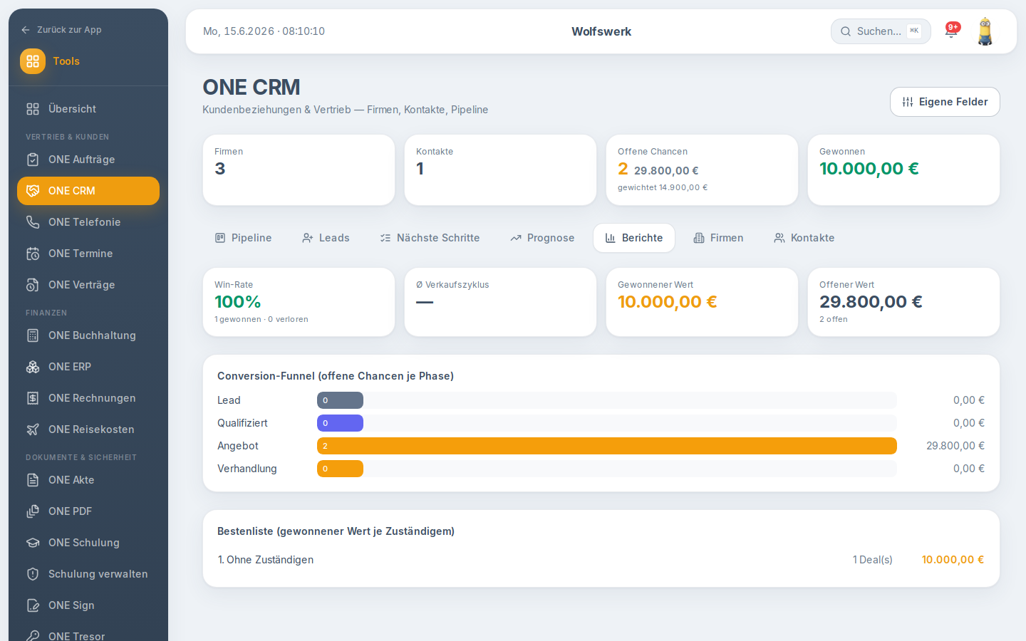Click the Schulung verwalten shield icon
The image size is (1026, 641).
point(33,574)
